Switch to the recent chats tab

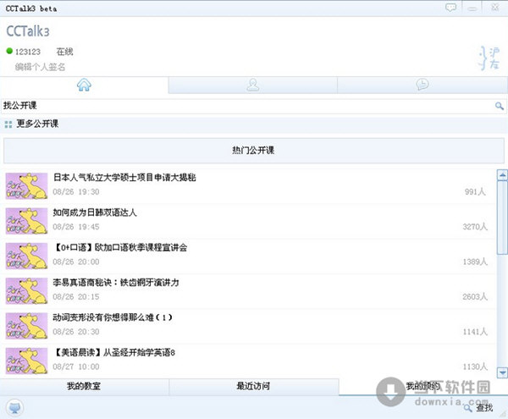pyautogui.click(x=422, y=85)
